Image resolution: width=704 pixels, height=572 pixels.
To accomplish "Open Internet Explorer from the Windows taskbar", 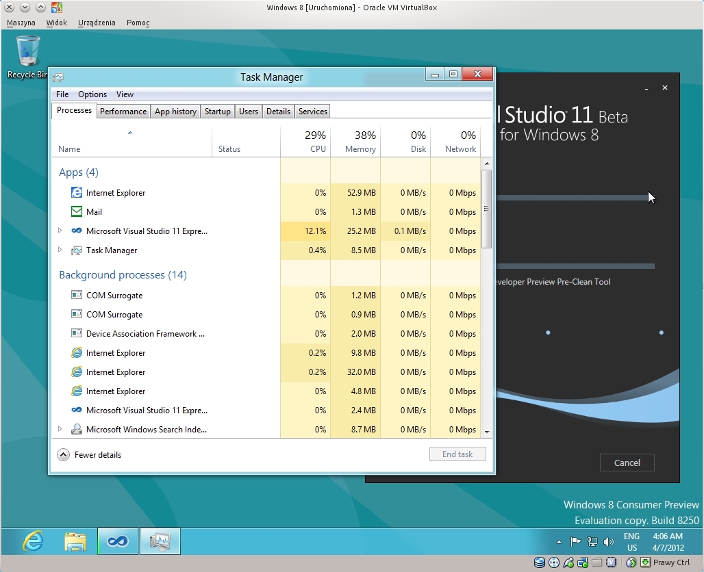I will pyautogui.click(x=33, y=541).
